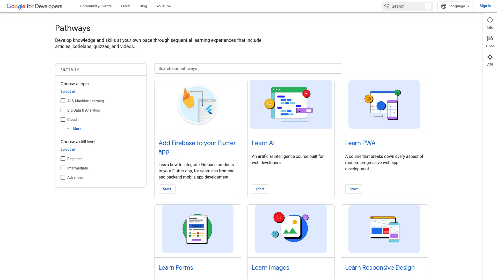
Task: Check the Big Data & Analytics checkbox
Action: click(63, 110)
